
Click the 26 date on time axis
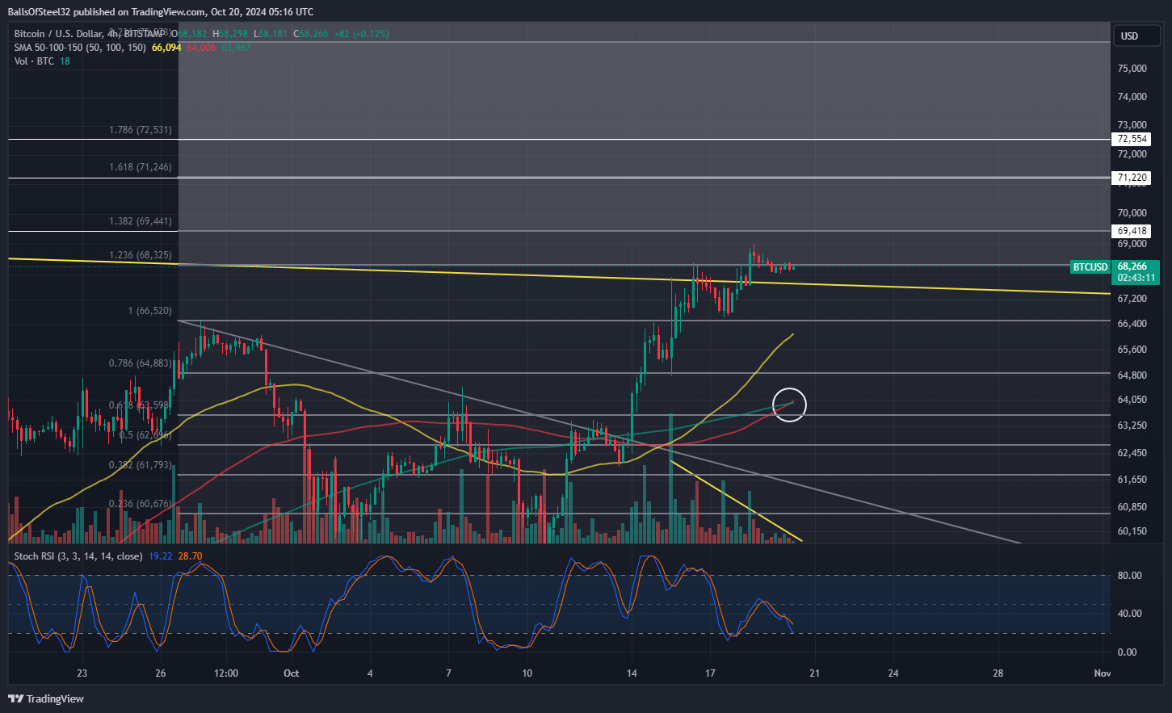click(161, 673)
